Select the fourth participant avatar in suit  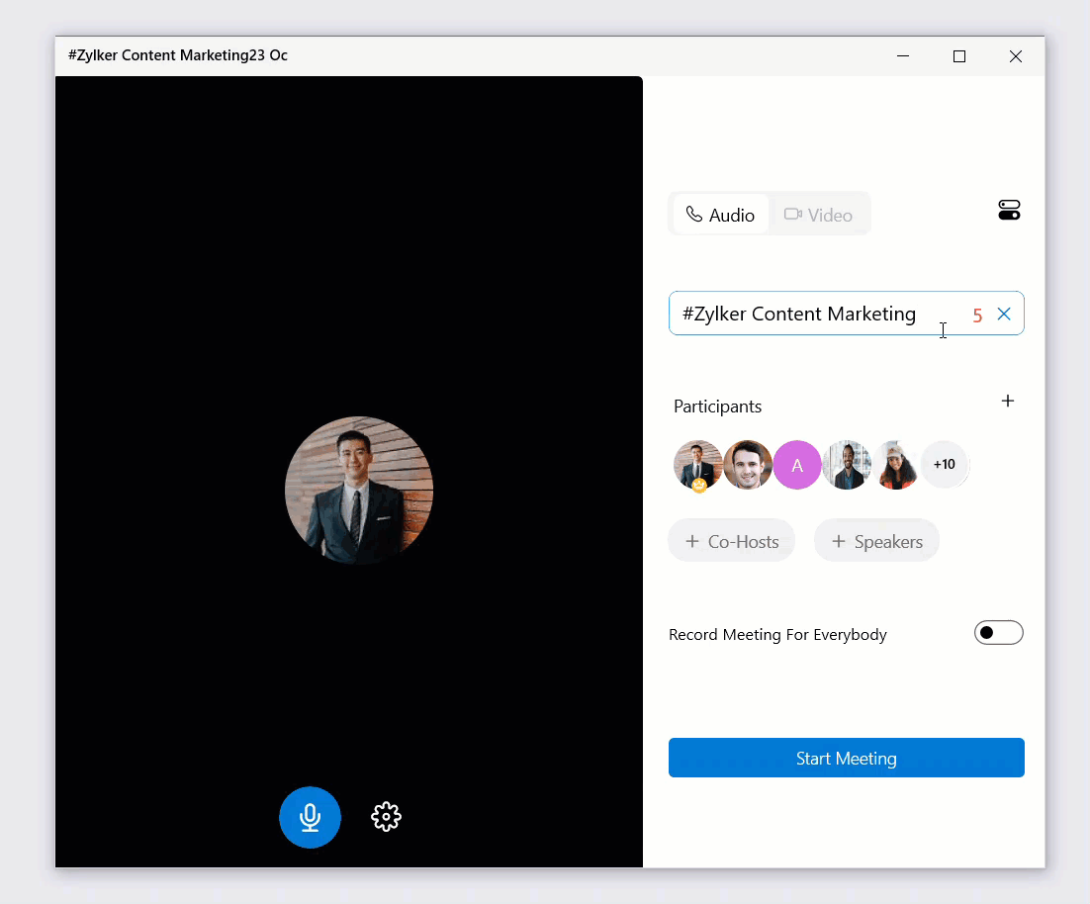click(846, 465)
